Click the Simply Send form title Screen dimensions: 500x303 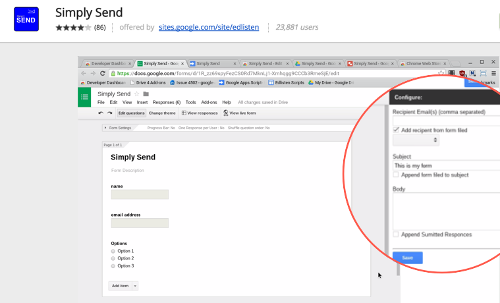pyautogui.click(x=133, y=157)
